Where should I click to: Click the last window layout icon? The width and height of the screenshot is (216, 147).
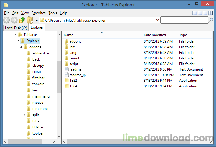pos(210,13)
